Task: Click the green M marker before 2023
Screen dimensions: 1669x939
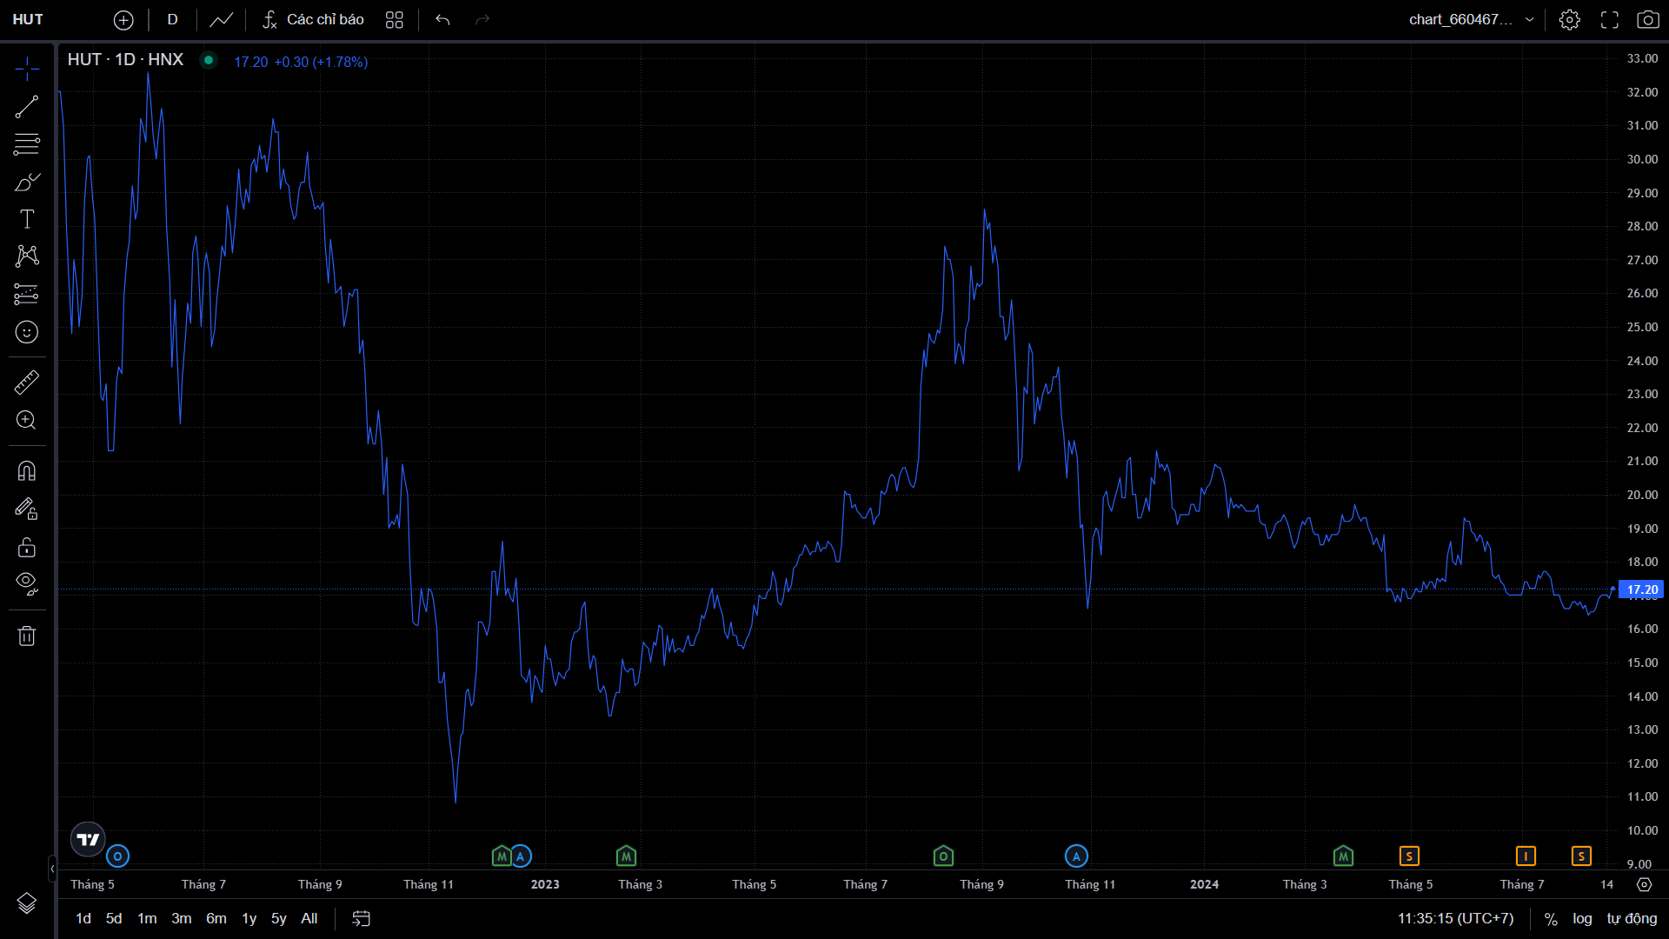Action: [502, 856]
